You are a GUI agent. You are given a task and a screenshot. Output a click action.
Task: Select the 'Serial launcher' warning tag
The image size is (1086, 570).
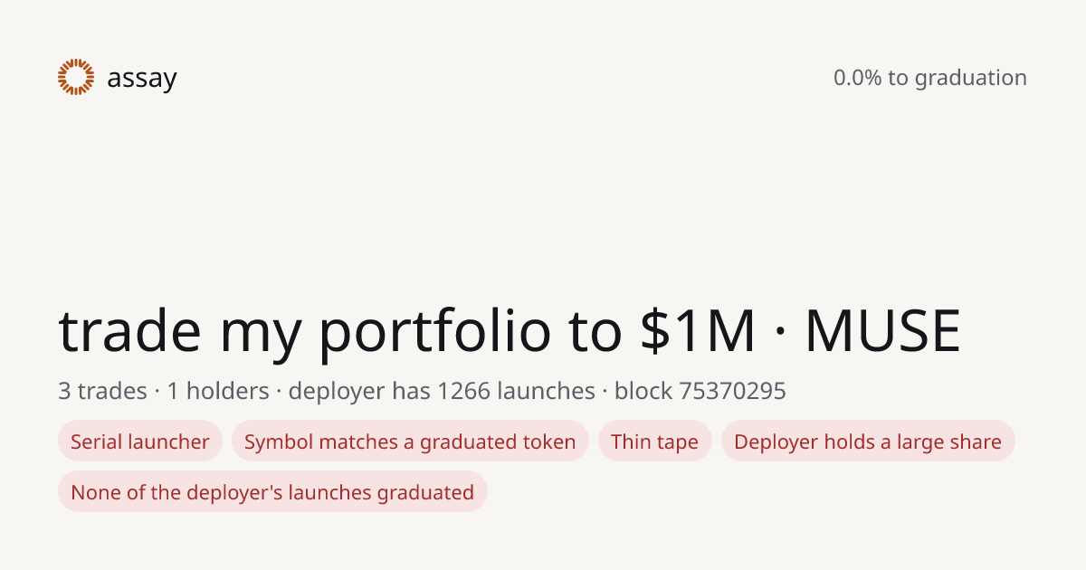point(140,442)
